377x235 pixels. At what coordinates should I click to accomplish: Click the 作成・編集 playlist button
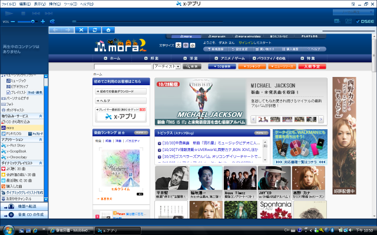pos(35,92)
